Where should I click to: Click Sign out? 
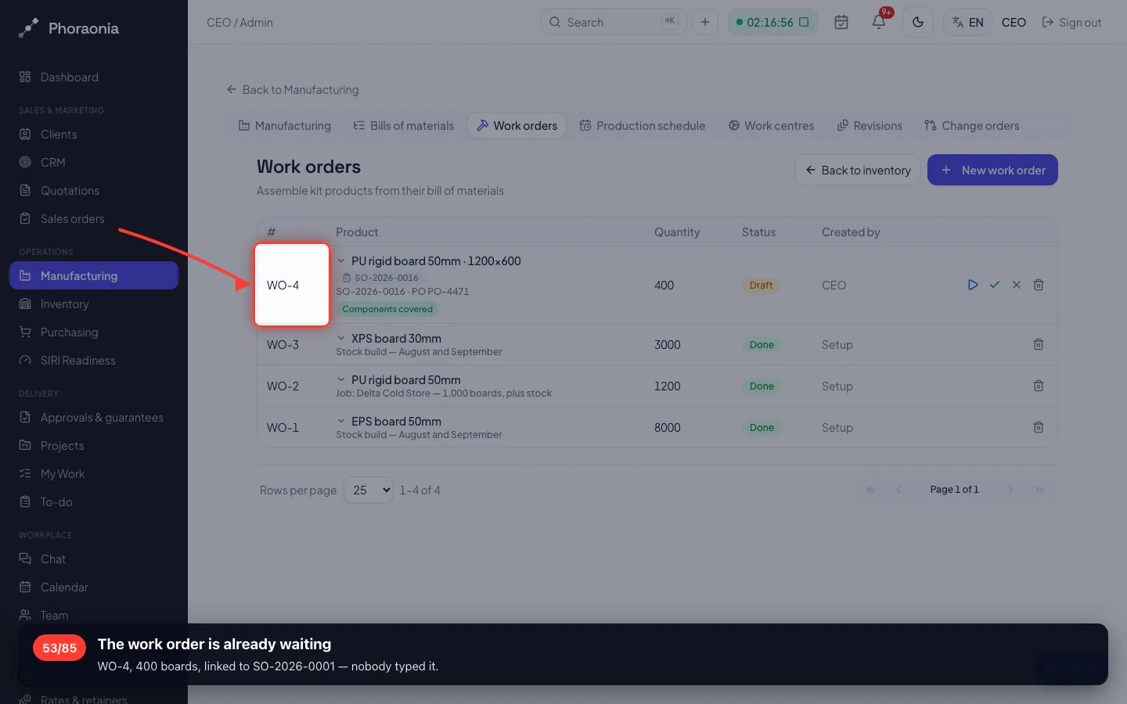point(1071,22)
